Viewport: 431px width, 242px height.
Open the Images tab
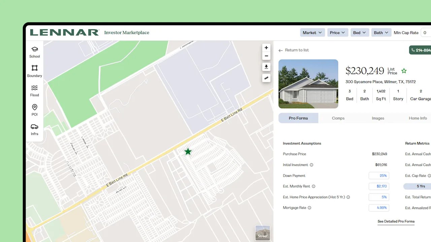(378, 118)
